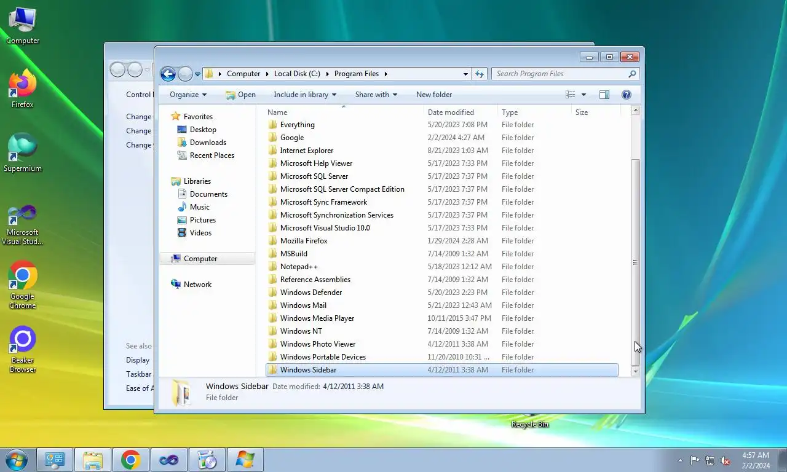Focus the Search Program Files box
This screenshot has height=472, width=787.
click(x=565, y=74)
